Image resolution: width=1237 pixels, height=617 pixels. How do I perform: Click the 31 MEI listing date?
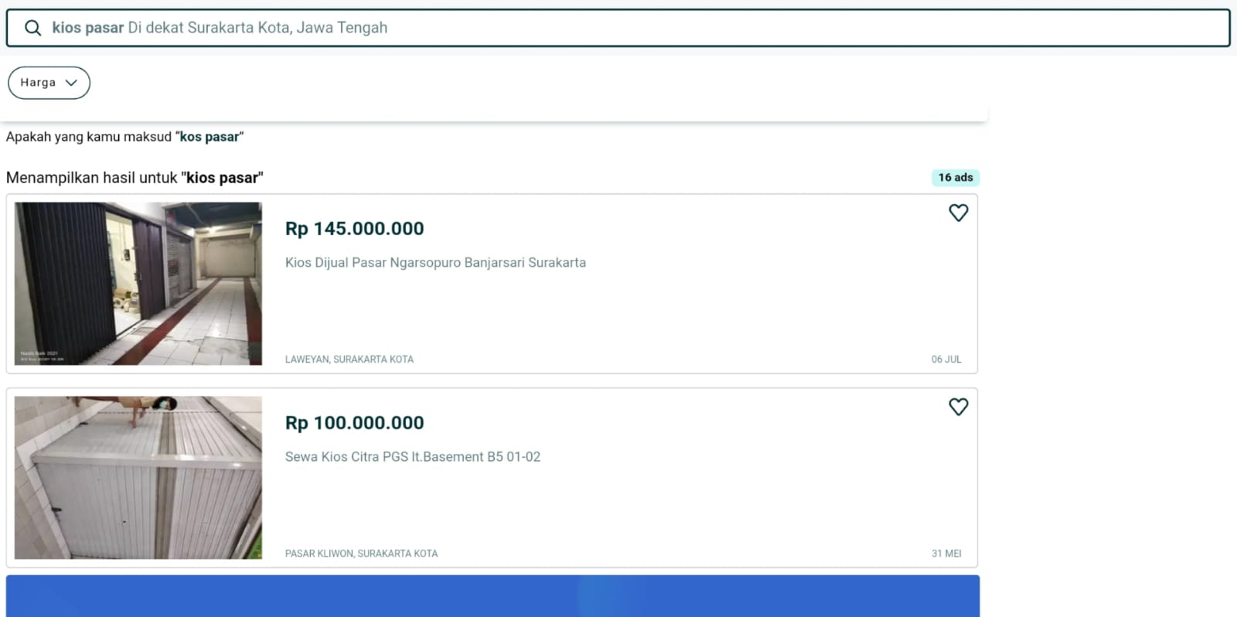click(x=946, y=554)
